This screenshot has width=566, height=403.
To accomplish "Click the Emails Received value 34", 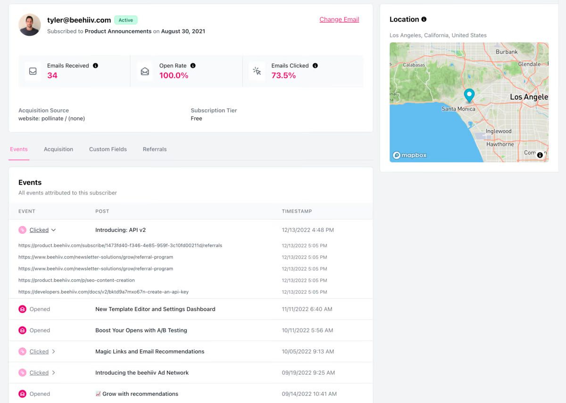I will (52, 75).
